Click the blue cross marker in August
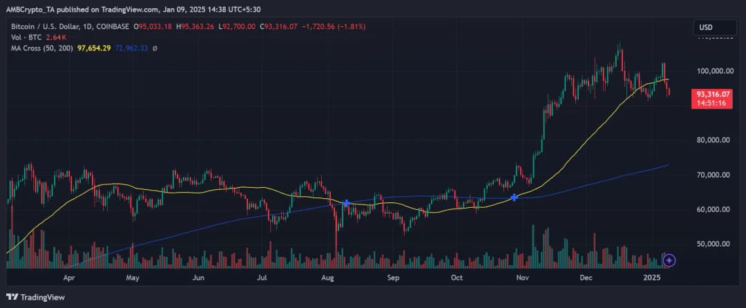The width and height of the screenshot is (746, 308). (347, 203)
